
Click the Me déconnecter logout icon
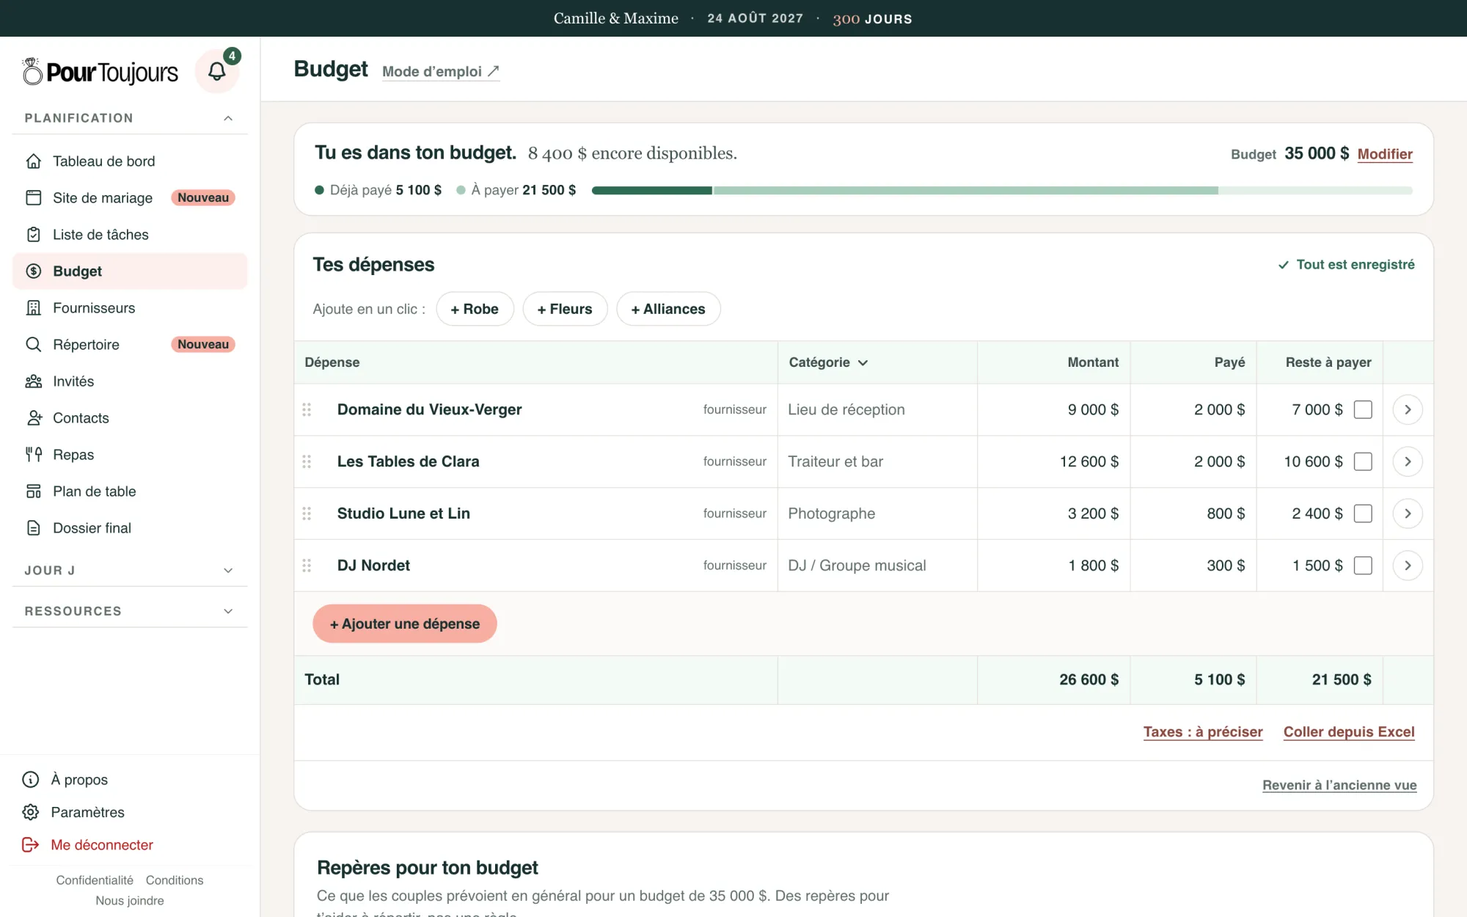[31, 845]
